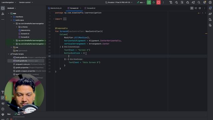
Task: Open the Notifications bell icon
Action: pyautogui.click(x=210, y=8)
